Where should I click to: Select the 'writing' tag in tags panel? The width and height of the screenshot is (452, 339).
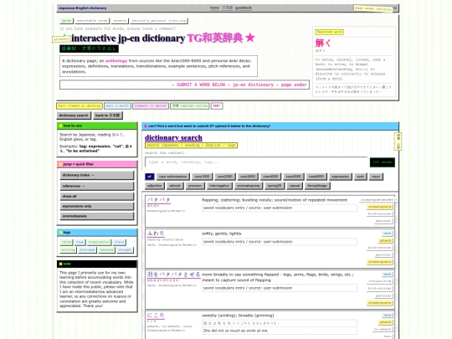[68, 250]
